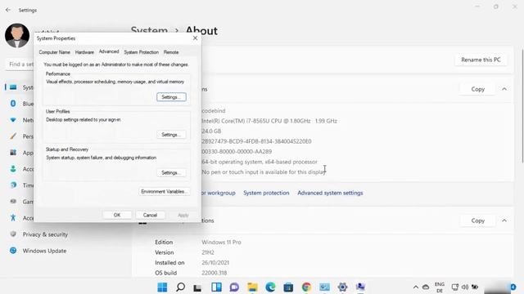Click the Settings gear taskbar icon

(x=342, y=287)
